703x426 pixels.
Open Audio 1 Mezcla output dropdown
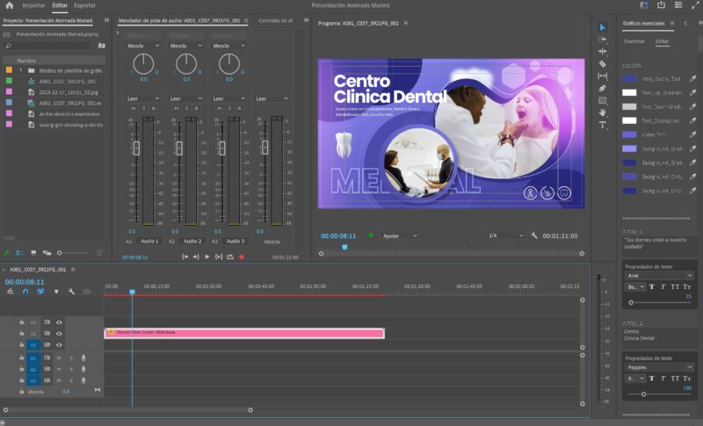coord(143,46)
